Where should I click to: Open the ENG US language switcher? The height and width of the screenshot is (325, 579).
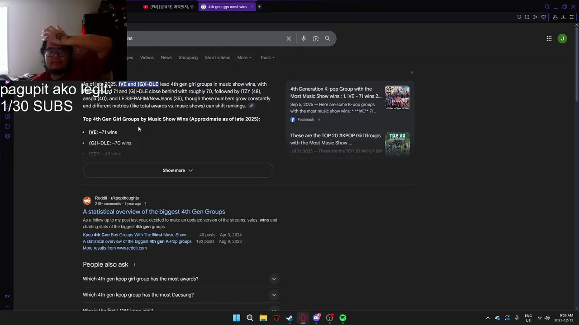pyautogui.click(x=528, y=318)
